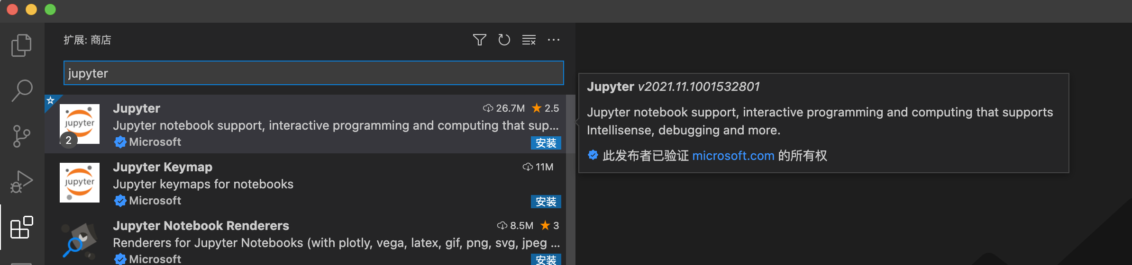
Task: Refresh the extensions list
Action: (x=504, y=40)
